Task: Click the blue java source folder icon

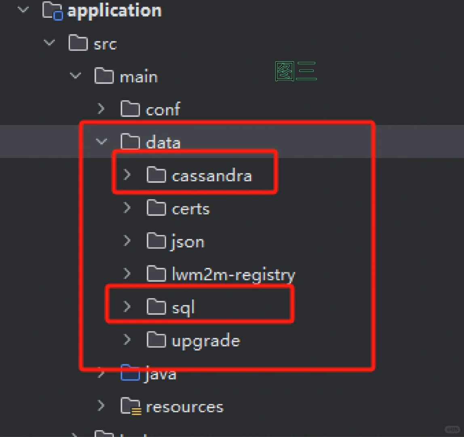Action: click(130, 373)
